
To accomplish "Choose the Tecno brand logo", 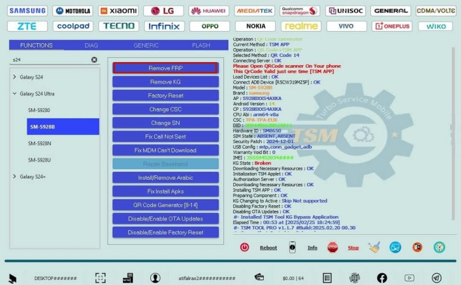I will [119, 26].
